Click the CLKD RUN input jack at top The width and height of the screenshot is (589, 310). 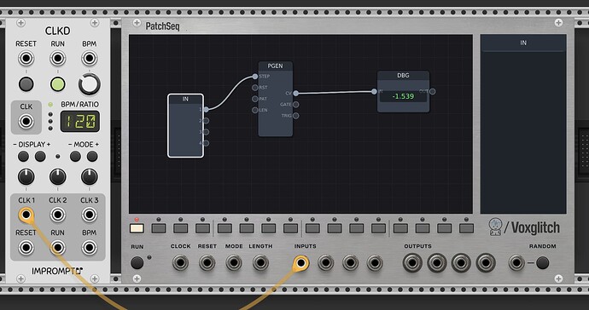tap(57, 59)
